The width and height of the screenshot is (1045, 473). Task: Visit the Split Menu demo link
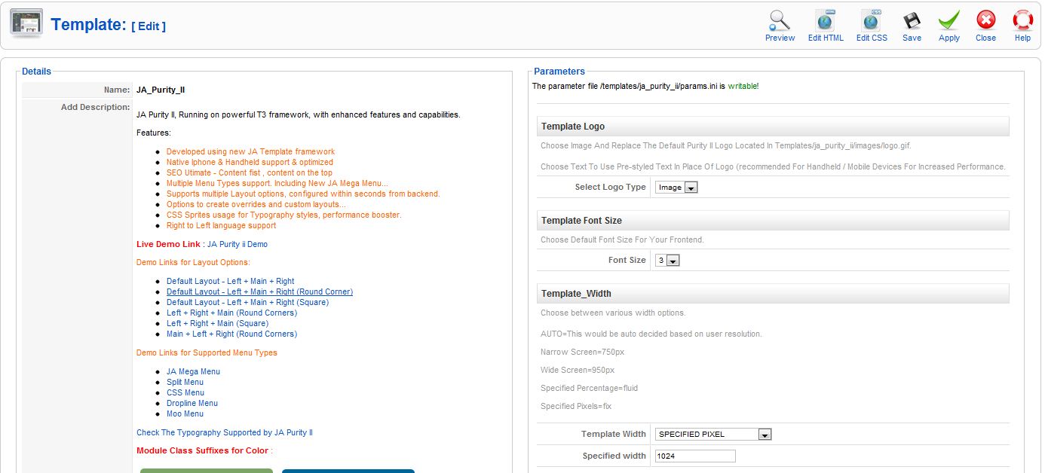(x=185, y=383)
